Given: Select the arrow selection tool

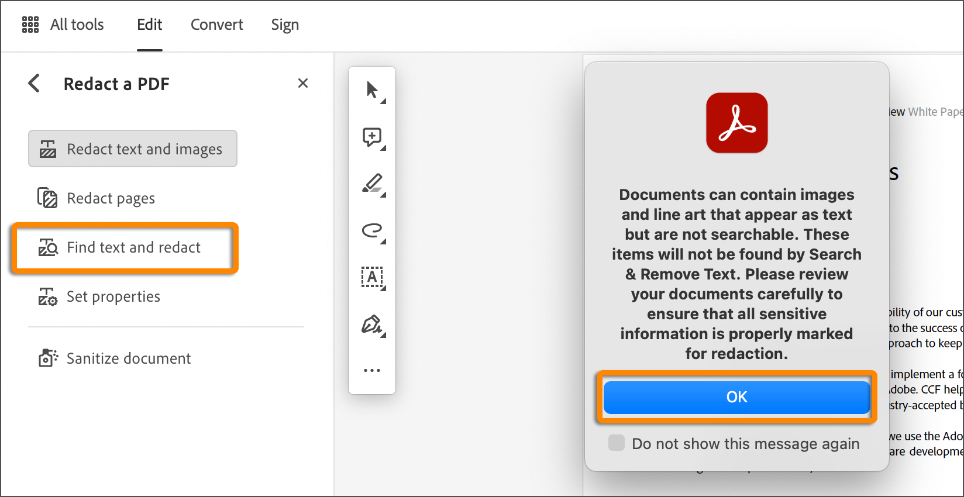Looking at the screenshot, I should click(x=372, y=90).
